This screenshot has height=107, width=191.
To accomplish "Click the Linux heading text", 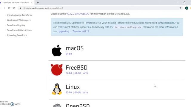I will point(73,87).
